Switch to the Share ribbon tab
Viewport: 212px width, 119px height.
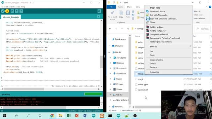click(129, 7)
